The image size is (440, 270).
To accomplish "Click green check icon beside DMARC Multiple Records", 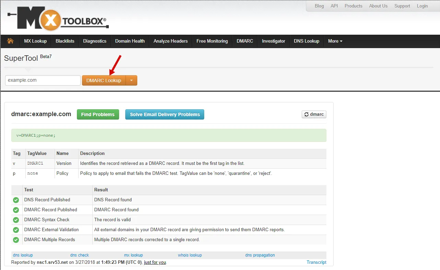I will coord(16,240).
